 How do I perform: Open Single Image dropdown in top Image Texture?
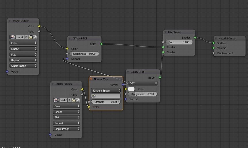click(x=23, y=66)
